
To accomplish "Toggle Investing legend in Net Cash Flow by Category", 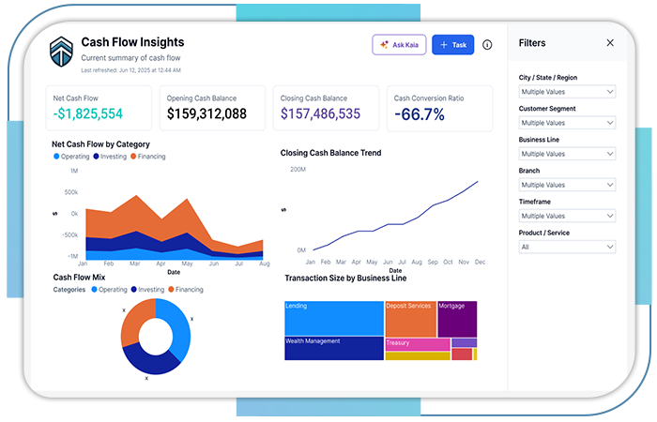I will tap(110, 157).
